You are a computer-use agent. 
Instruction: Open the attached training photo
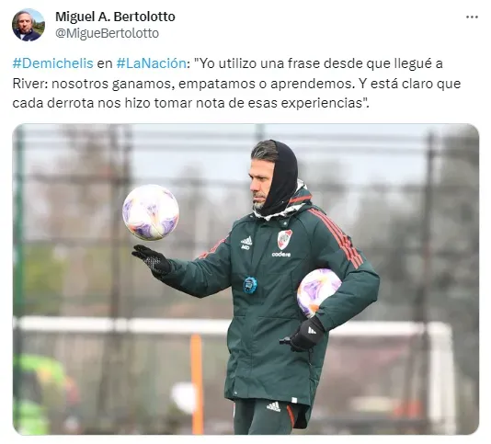click(245, 279)
